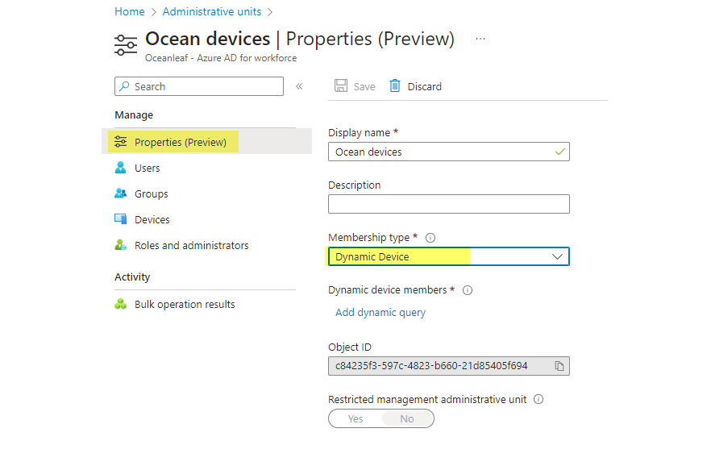
Task: Show info for Restricted management administrative unit
Action: 538,399
